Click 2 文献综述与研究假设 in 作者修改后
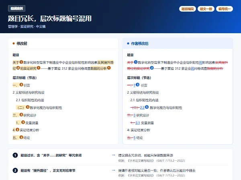This screenshot has width=241, height=180. [x=143, y=93]
